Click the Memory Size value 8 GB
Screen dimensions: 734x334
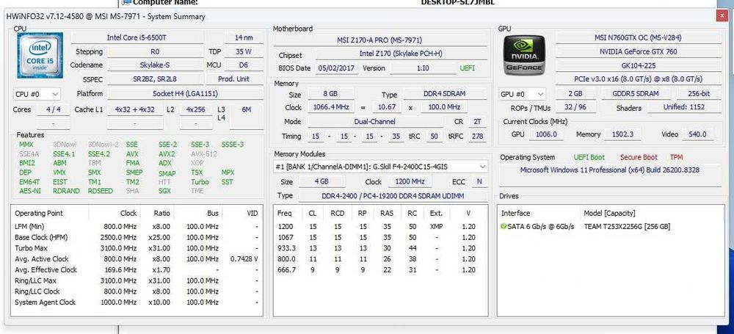tap(330, 94)
